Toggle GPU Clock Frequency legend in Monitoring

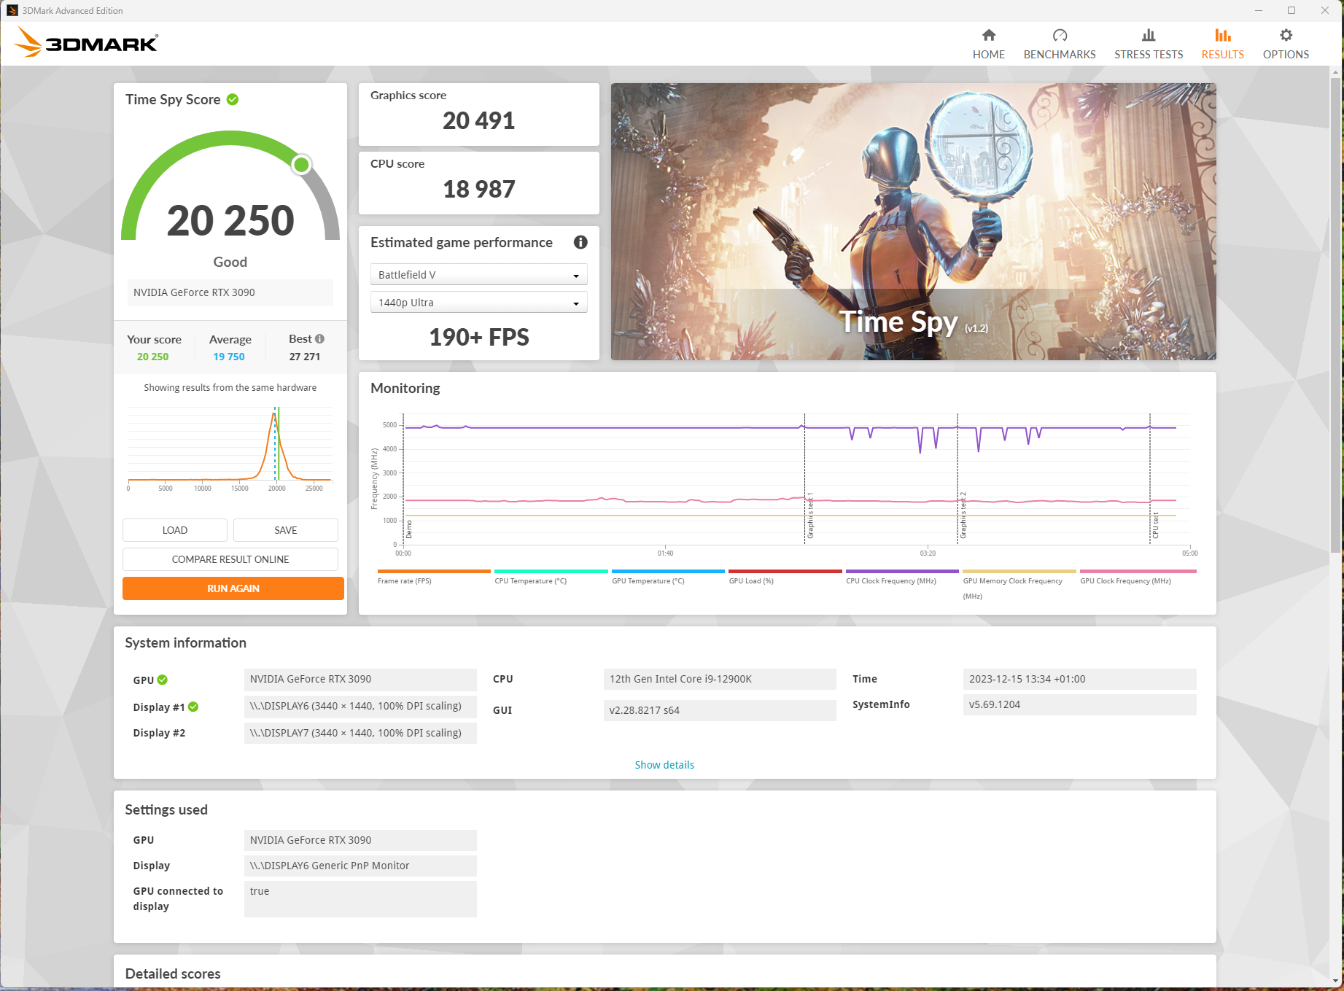(1138, 577)
